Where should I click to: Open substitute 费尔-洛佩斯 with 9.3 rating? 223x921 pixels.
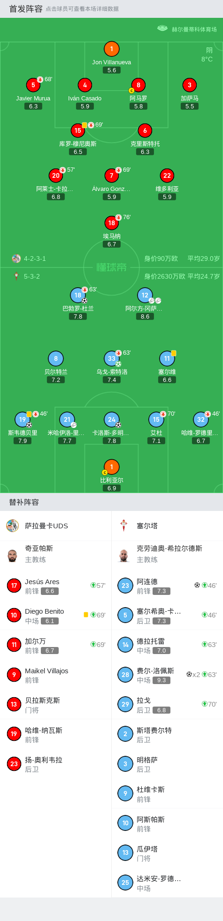coord(167,675)
